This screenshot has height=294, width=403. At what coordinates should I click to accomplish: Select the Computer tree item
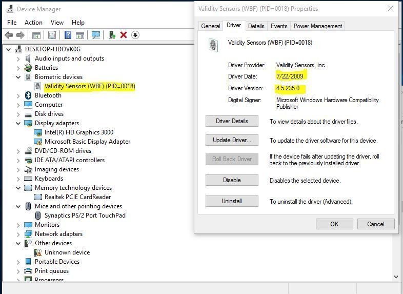pos(49,105)
